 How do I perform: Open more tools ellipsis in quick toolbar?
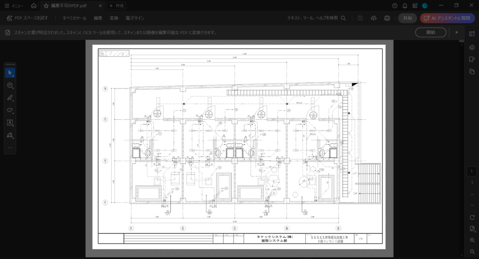coord(10,148)
